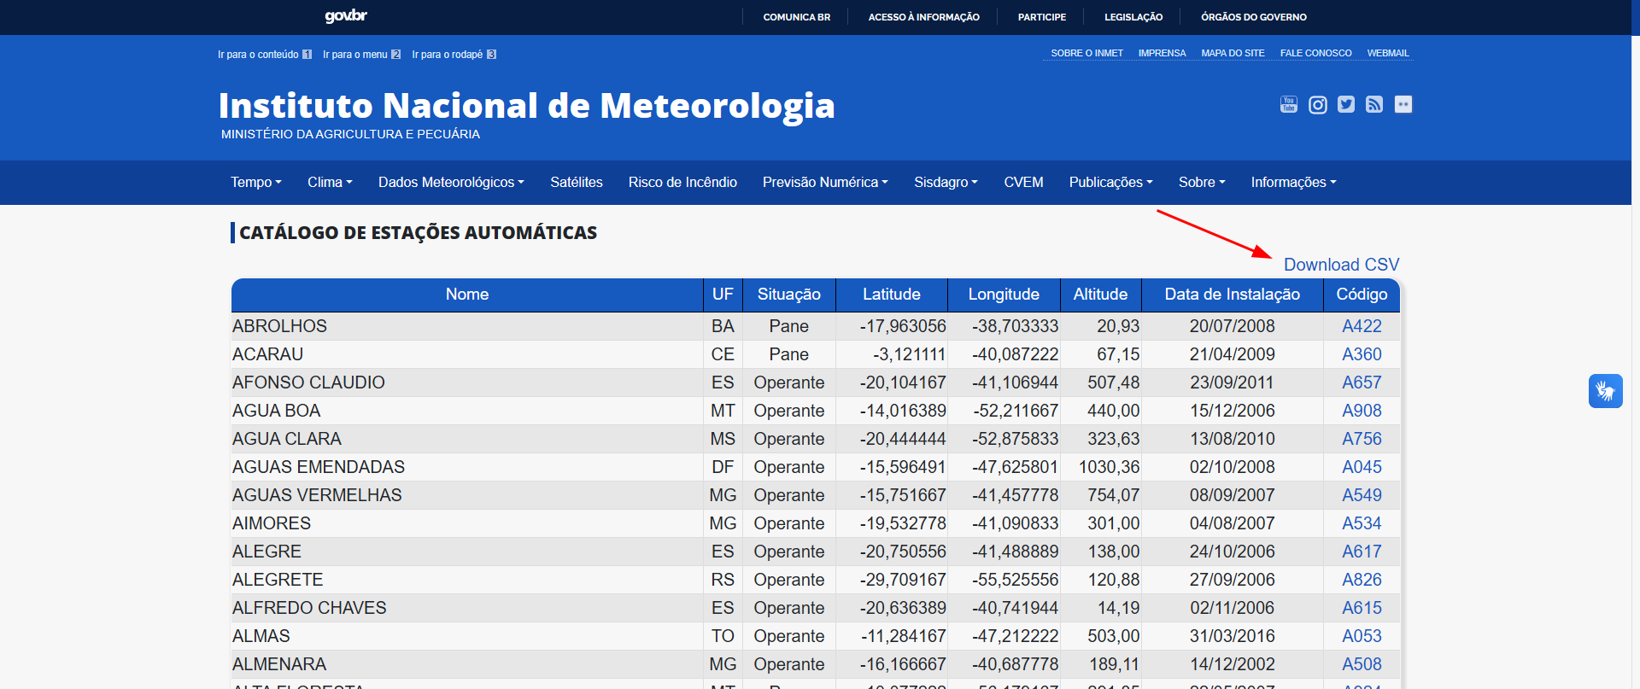Expand the Sobre menu

tap(1202, 182)
